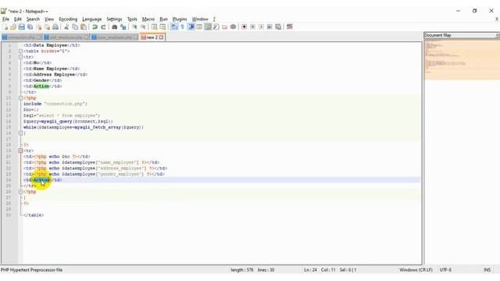Switch to the add_employee.php tab
This screenshot has width=500, height=281.
point(66,37)
